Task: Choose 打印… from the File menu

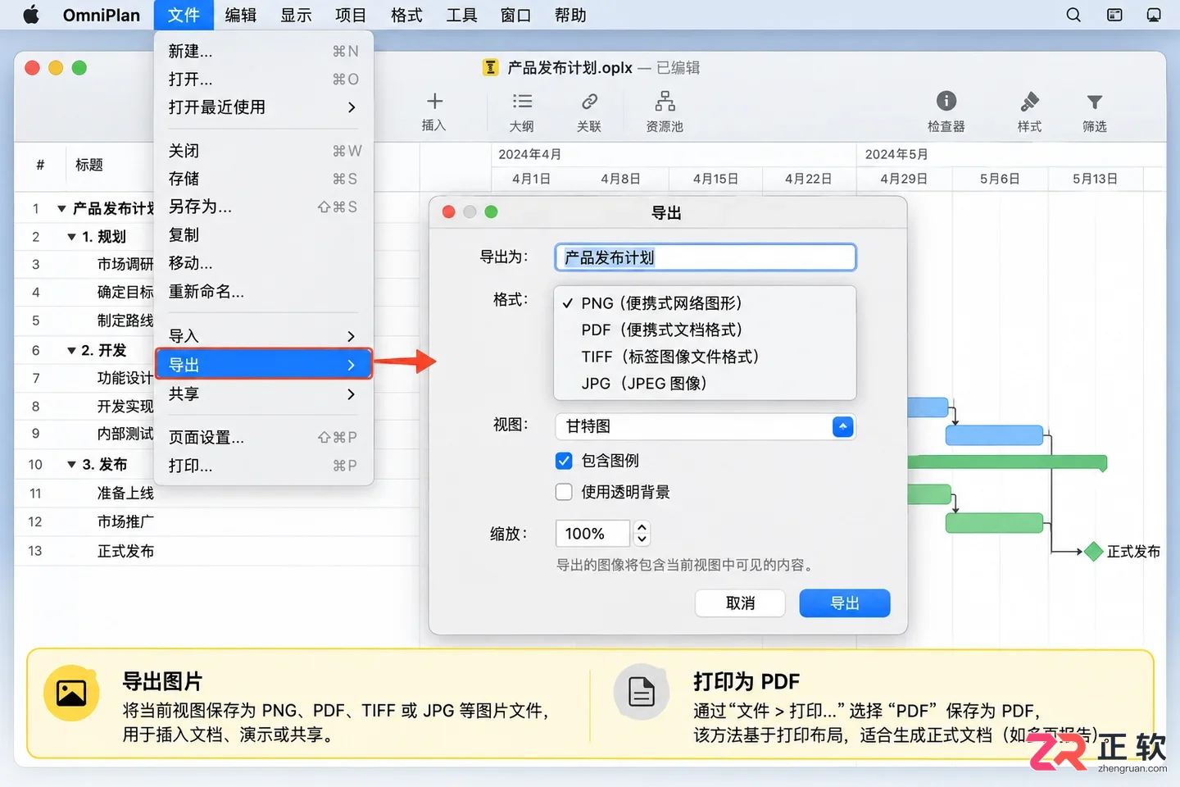Action: tap(264, 466)
